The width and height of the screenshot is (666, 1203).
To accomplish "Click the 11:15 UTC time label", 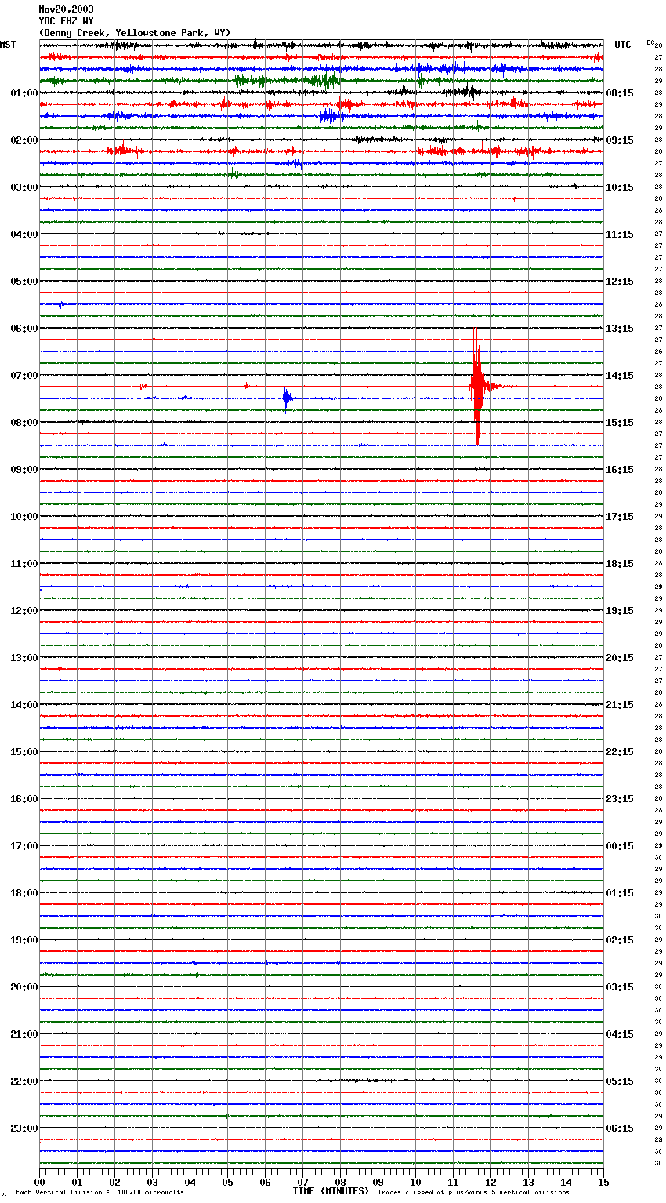I will pyautogui.click(x=620, y=234).
